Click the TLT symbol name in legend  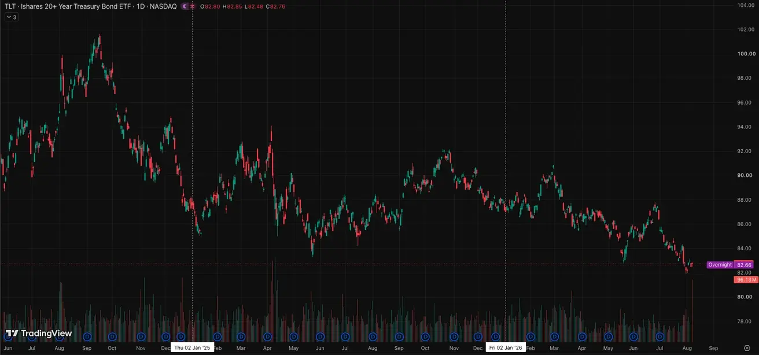click(x=10, y=6)
